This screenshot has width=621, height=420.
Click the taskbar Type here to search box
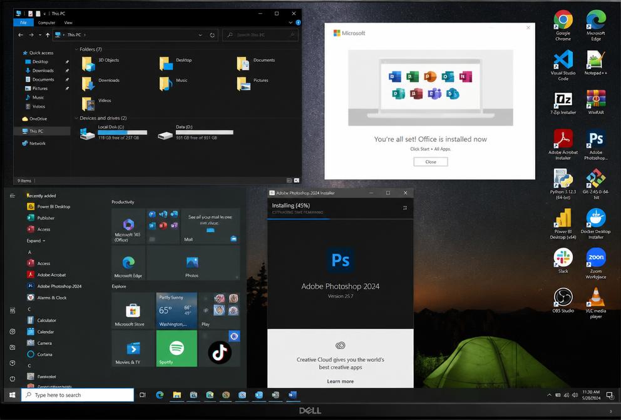tap(78, 395)
